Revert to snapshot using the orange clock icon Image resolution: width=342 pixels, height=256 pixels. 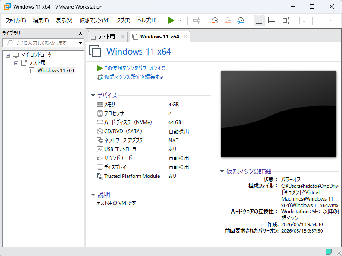228,20
